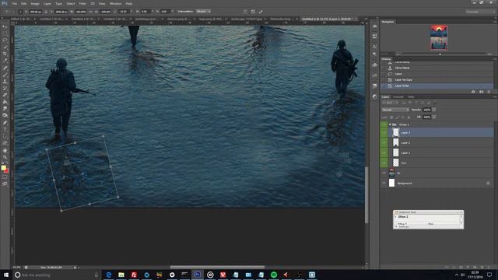Click the rotation angle input field
The image size is (498, 280).
tap(123, 12)
